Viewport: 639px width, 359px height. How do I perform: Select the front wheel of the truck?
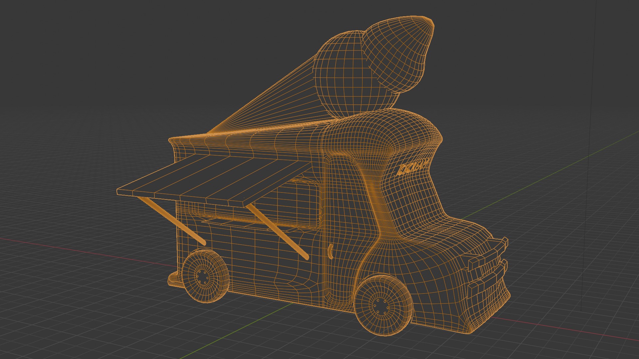pos(383,304)
